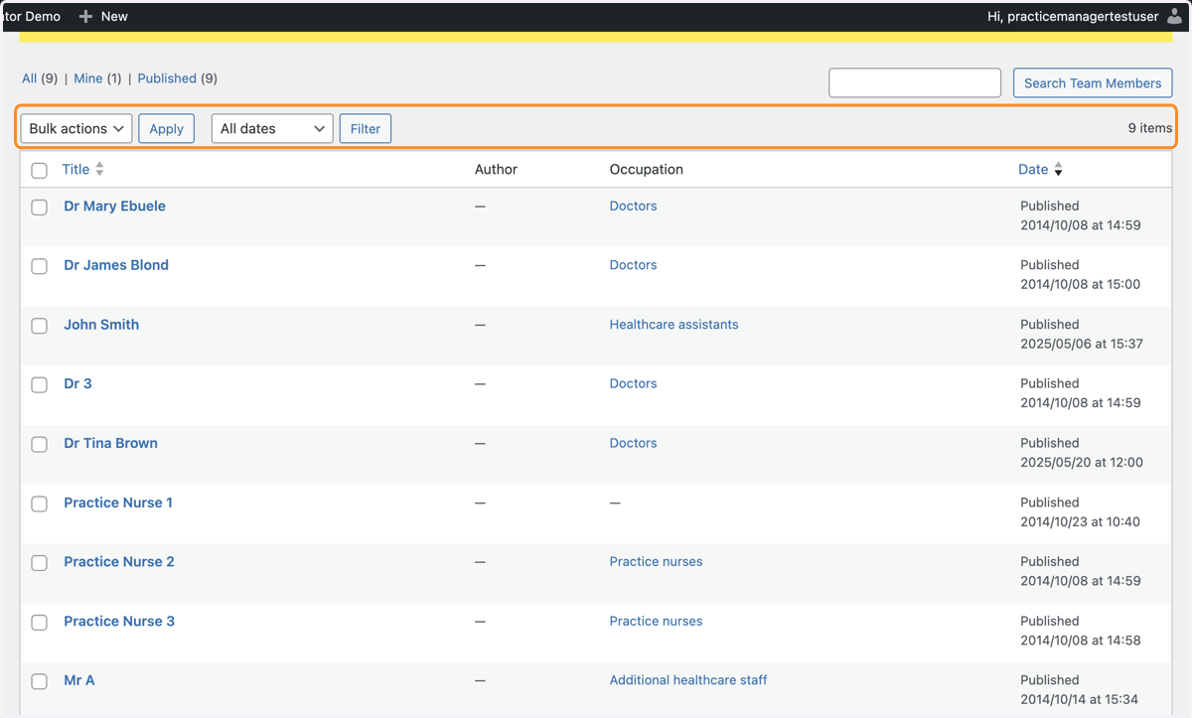Open the Dr 3 entry
Viewport: 1192px width, 718px height.
point(77,383)
